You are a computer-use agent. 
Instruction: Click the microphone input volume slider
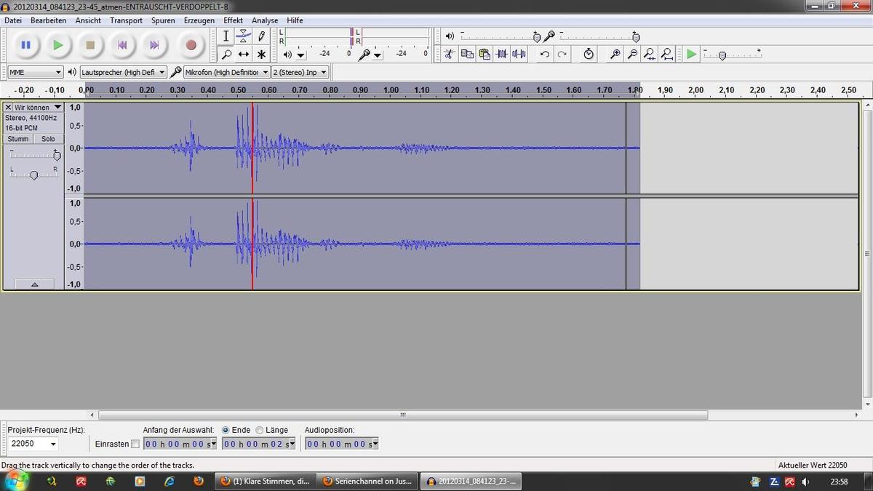(599, 36)
